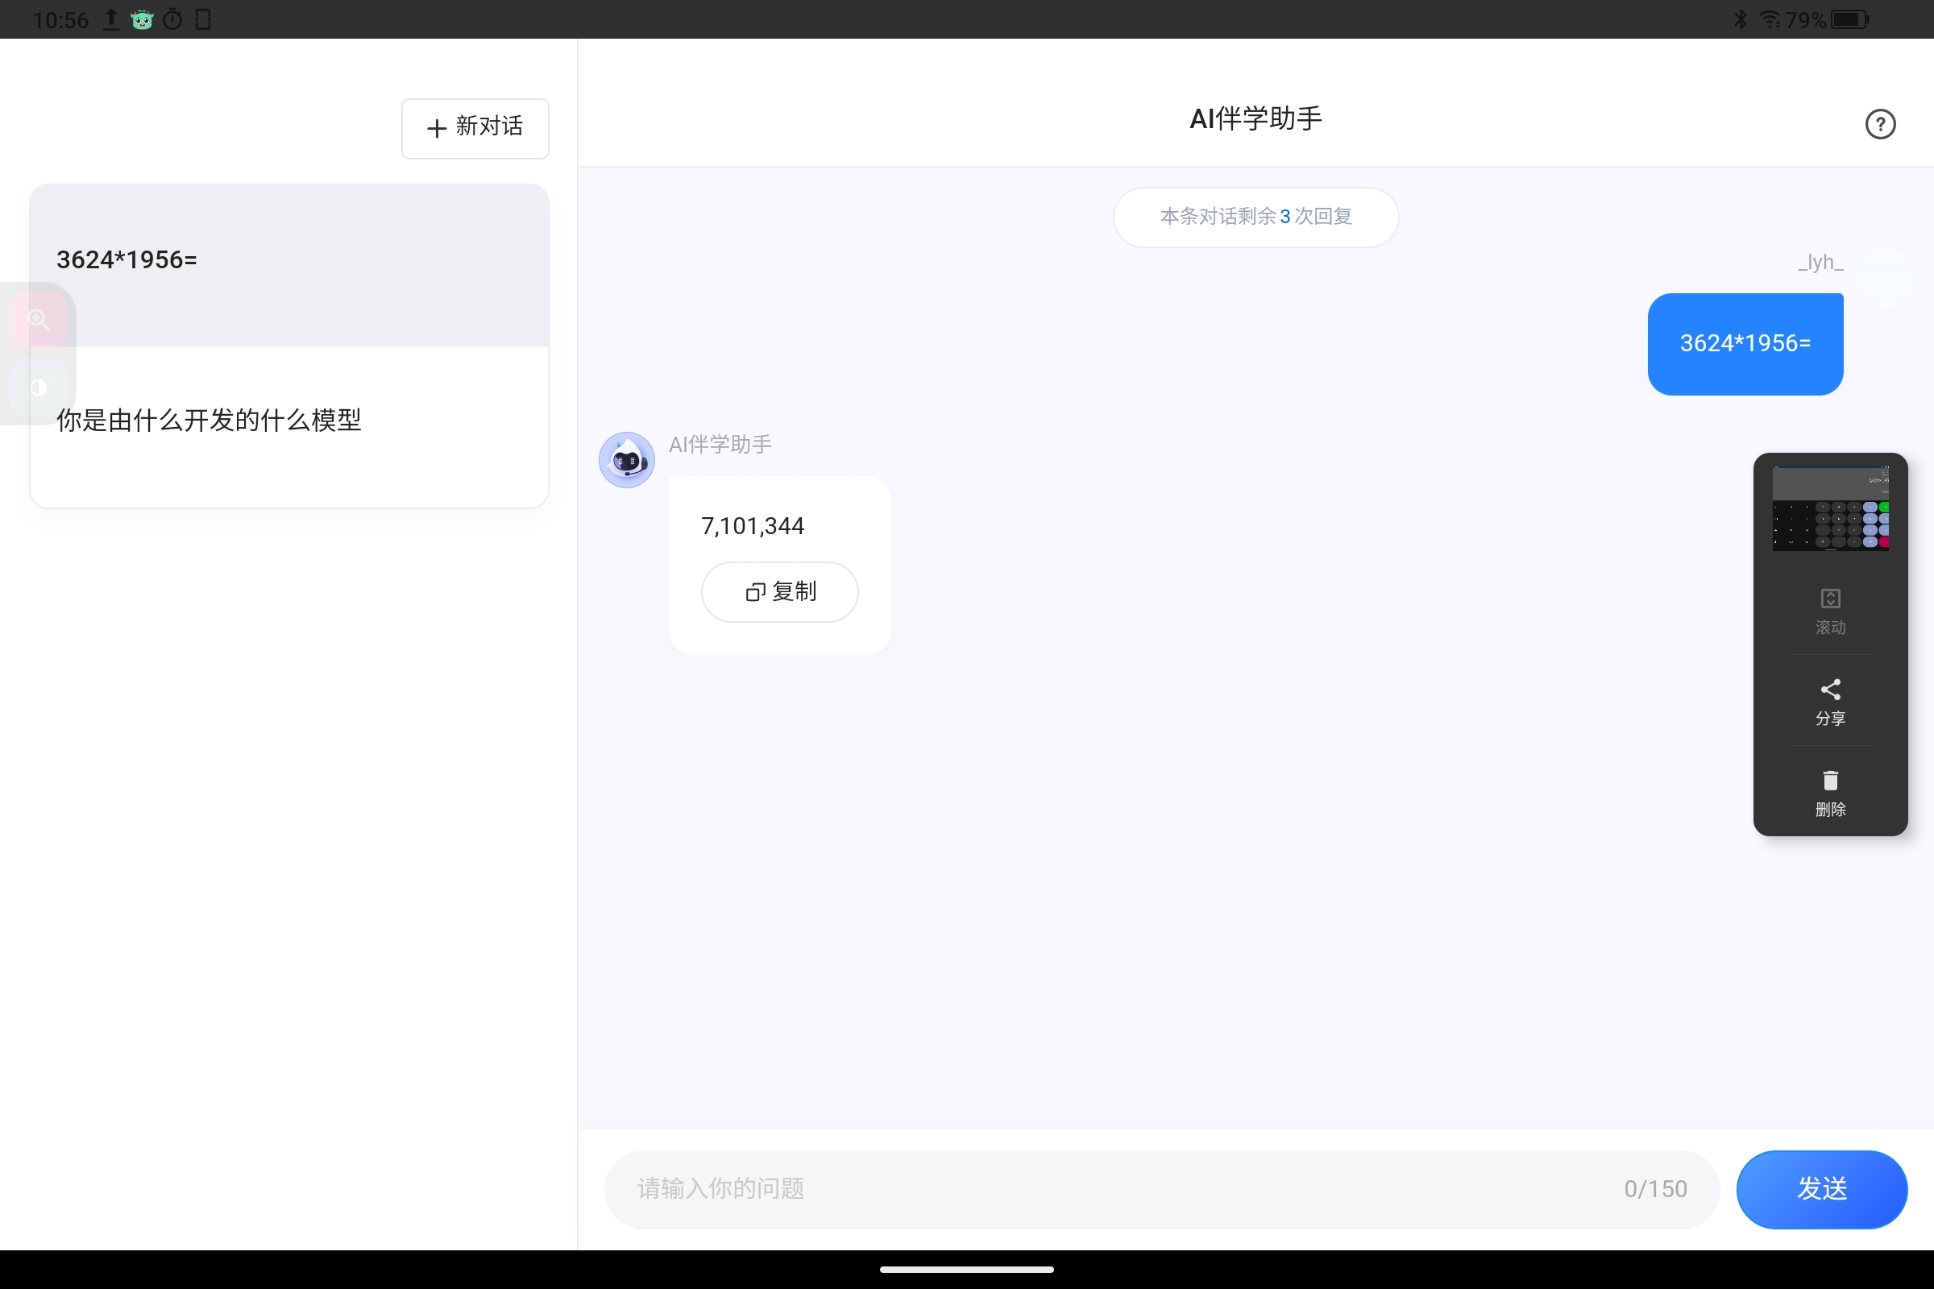Tap the battery icon in status bar
The image size is (1934, 1289).
coord(1850,19)
